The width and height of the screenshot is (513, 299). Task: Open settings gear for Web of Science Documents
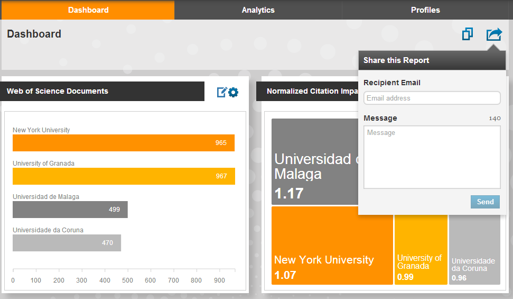tap(234, 93)
